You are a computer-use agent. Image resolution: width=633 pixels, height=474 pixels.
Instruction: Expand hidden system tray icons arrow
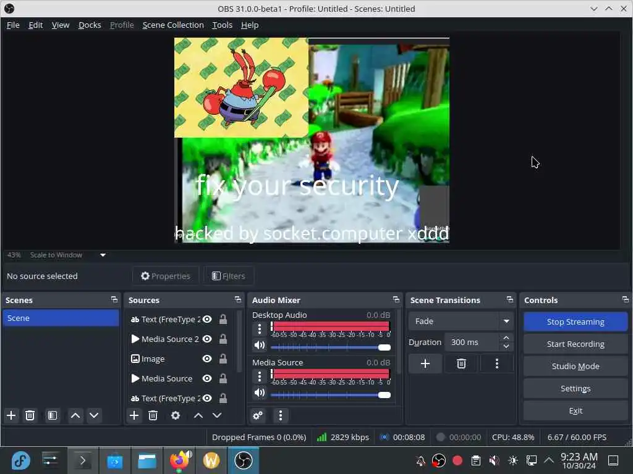coord(549,460)
